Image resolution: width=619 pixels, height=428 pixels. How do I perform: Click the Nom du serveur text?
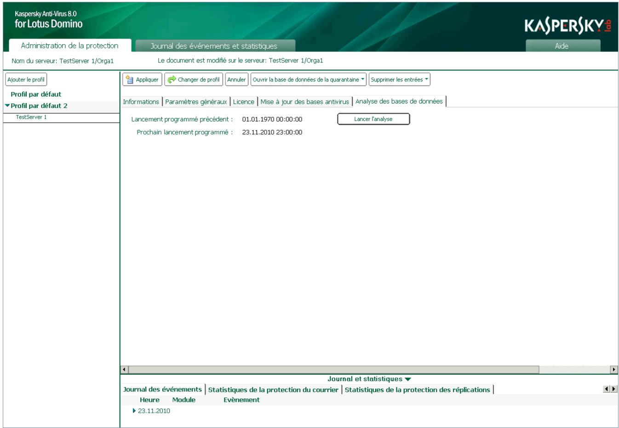point(63,61)
